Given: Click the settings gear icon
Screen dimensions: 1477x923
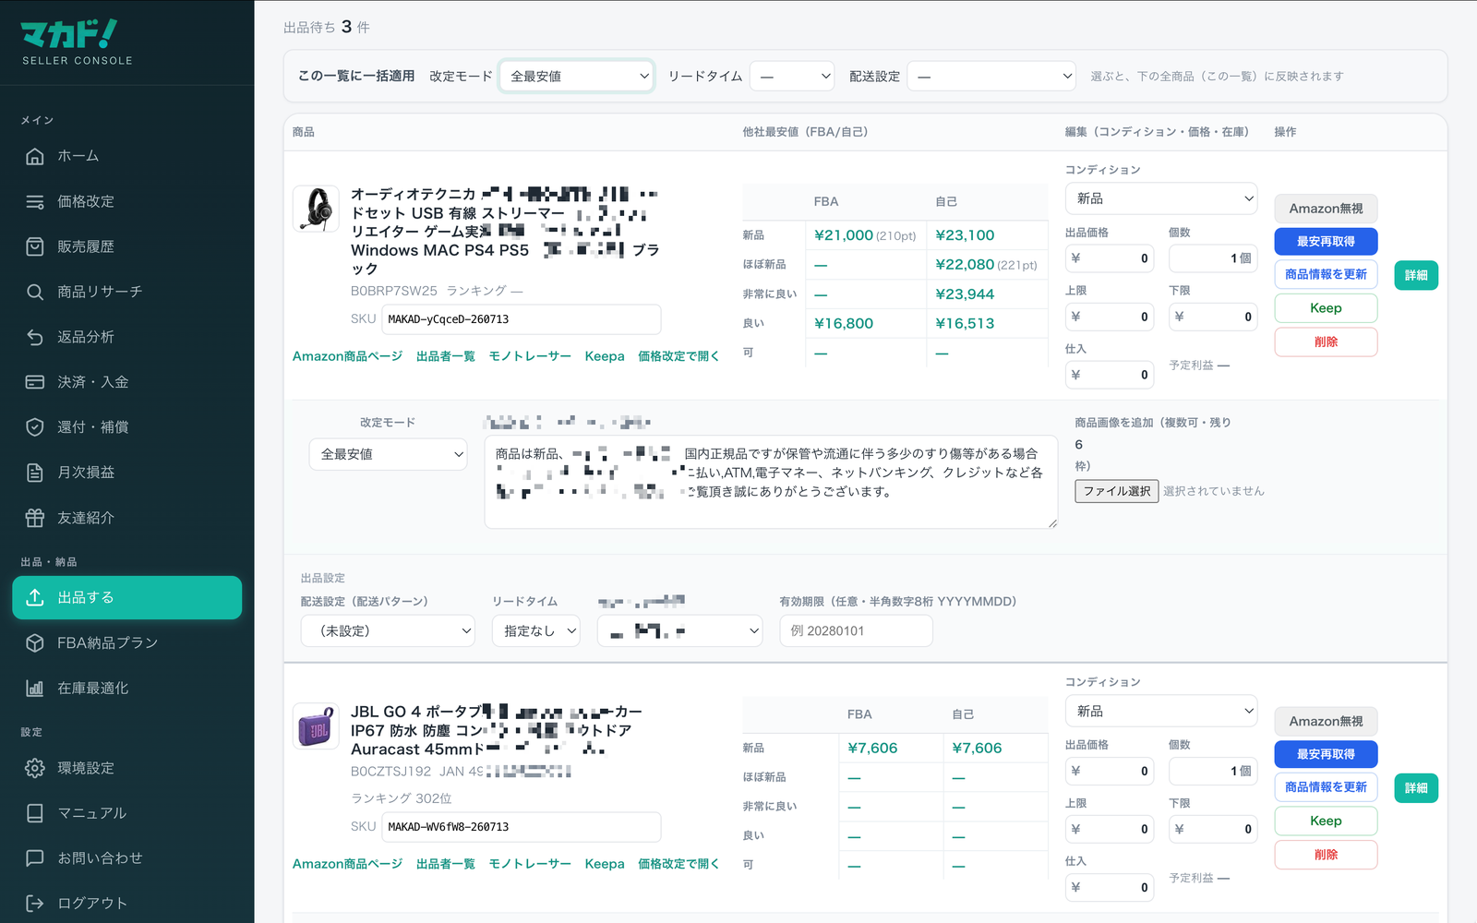Looking at the screenshot, I should coord(35,768).
